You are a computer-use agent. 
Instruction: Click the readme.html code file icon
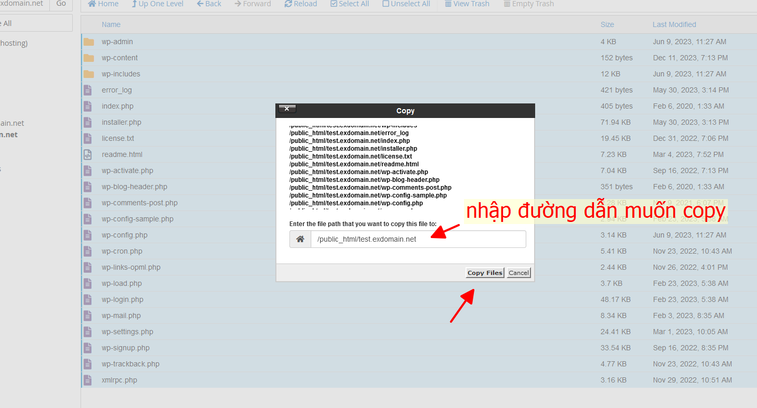point(88,154)
